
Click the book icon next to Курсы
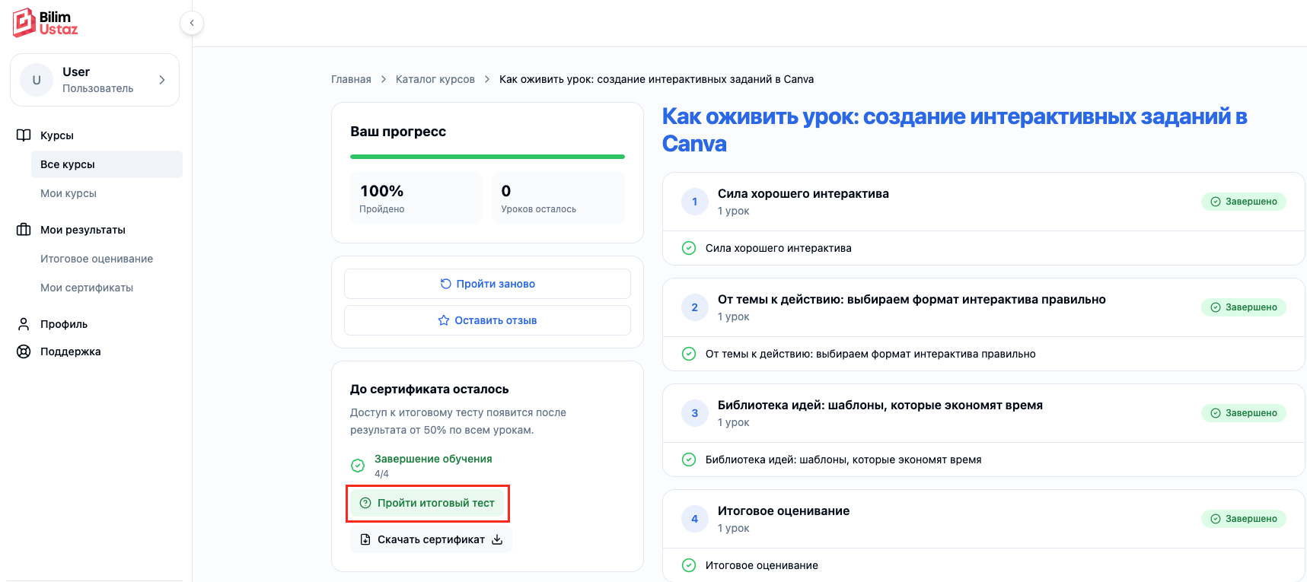point(24,135)
